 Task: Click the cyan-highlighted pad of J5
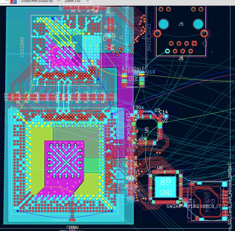(x=167, y=51)
